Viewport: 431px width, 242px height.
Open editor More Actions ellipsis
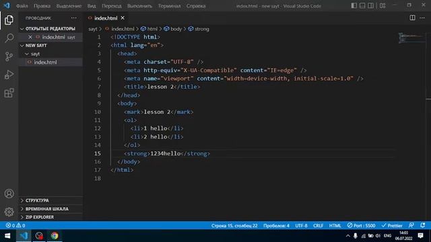click(422, 18)
